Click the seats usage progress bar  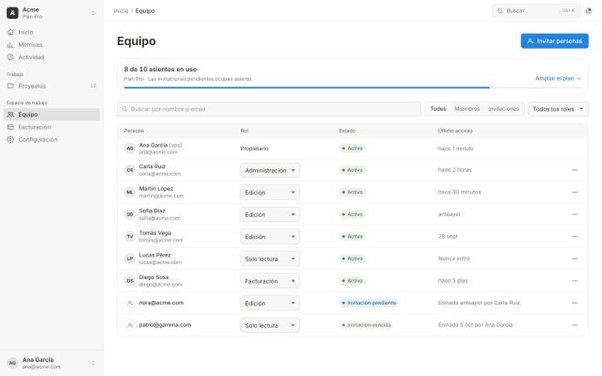(x=353, y=87)
